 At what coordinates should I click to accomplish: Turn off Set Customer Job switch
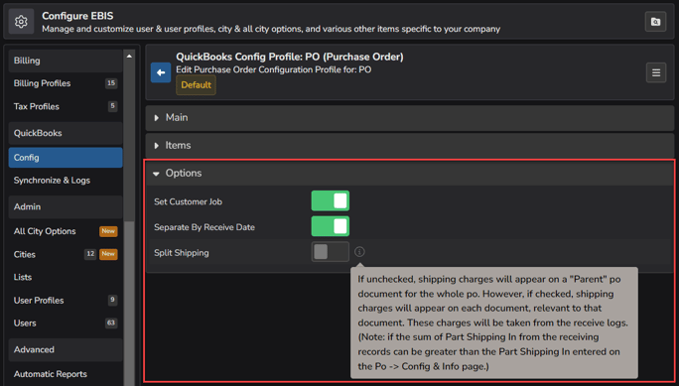click(x=330, y=201)
